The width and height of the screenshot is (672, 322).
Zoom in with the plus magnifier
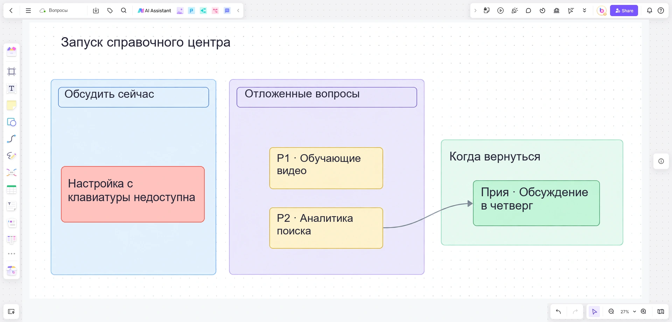(643, 311)
